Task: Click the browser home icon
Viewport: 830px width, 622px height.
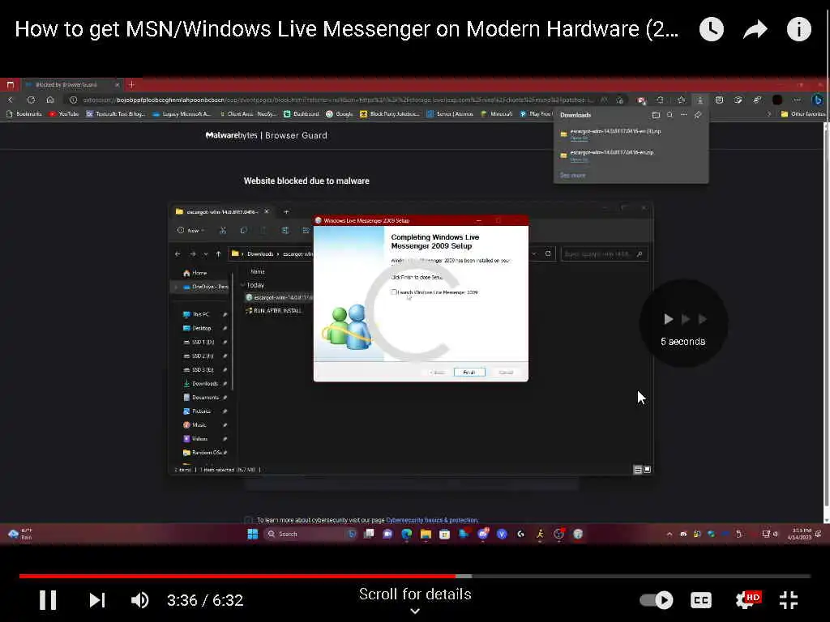Action: (49, 100)
